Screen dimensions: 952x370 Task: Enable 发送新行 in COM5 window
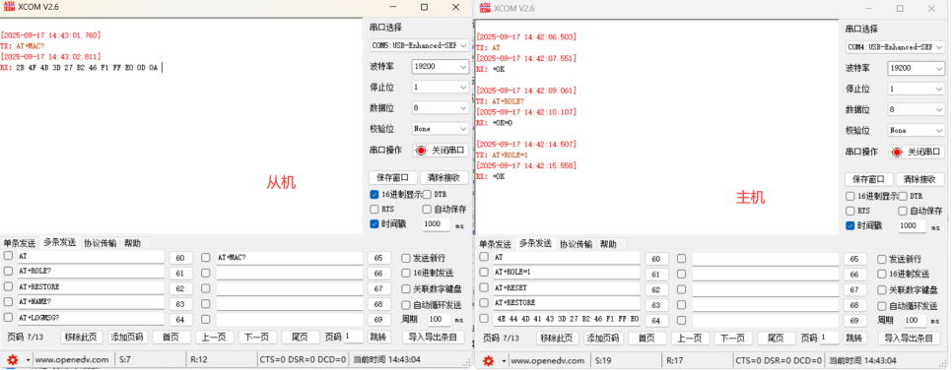click(x=406, y=258)
